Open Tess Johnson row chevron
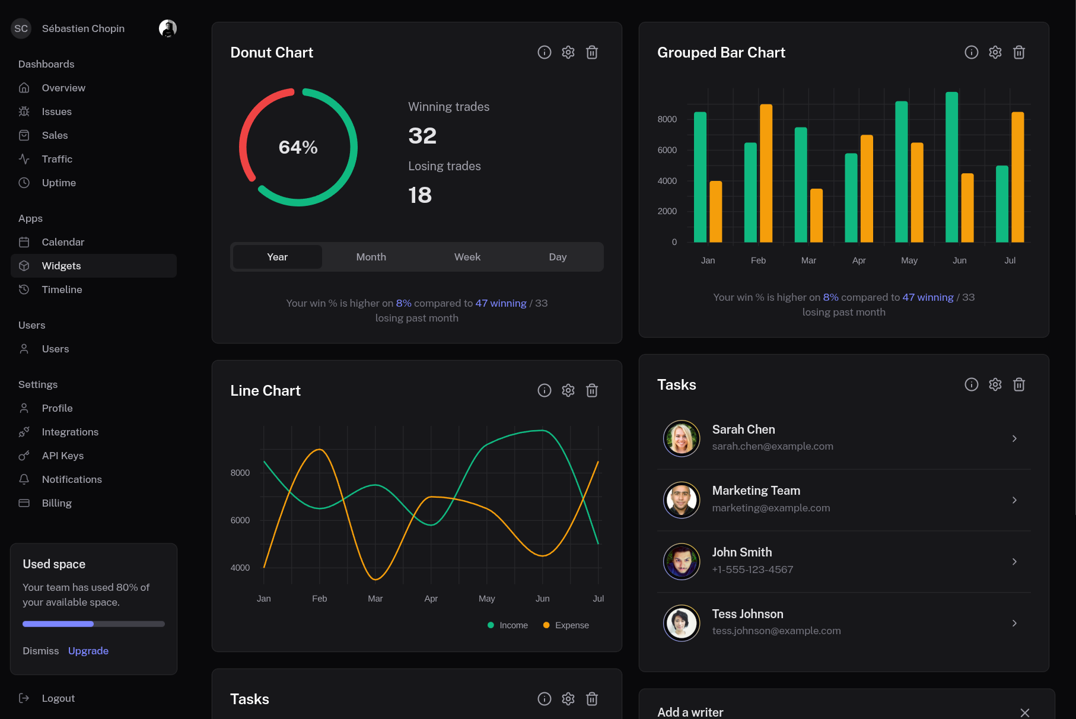The width and height of the screenshot is (1076, 719). [x=1014, y=623]
